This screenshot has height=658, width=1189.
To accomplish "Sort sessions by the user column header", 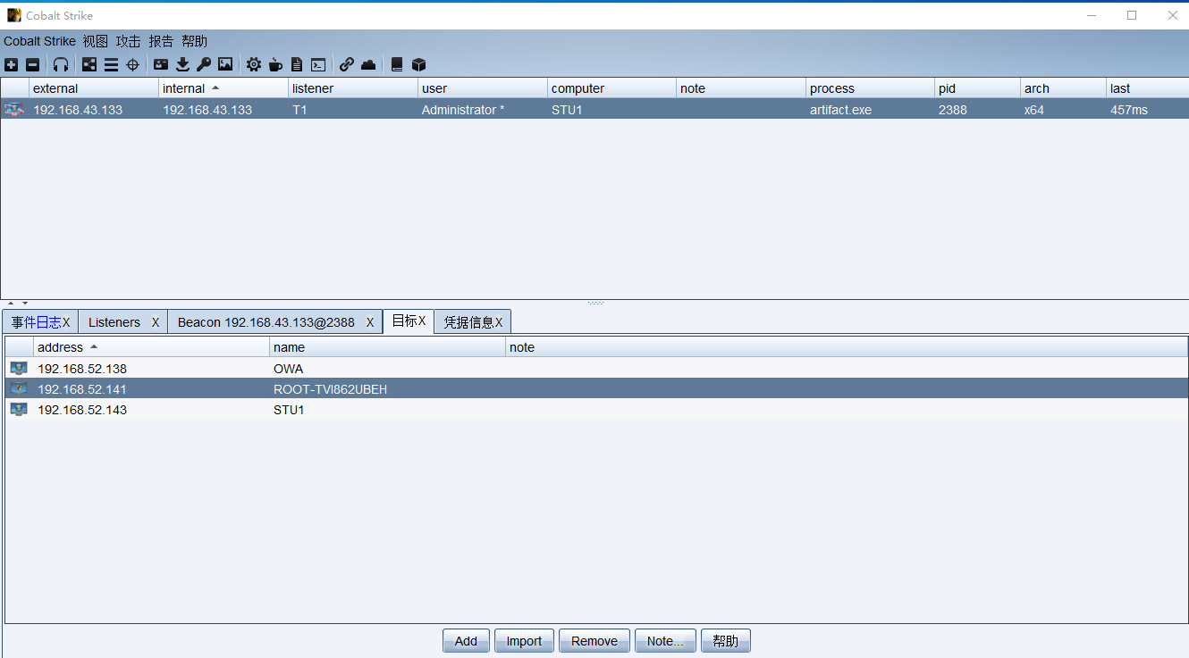I will coord(483,88).
